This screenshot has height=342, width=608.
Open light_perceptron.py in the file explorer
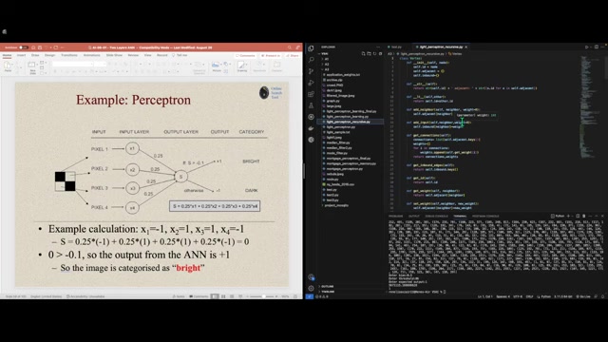pos(341,126)
